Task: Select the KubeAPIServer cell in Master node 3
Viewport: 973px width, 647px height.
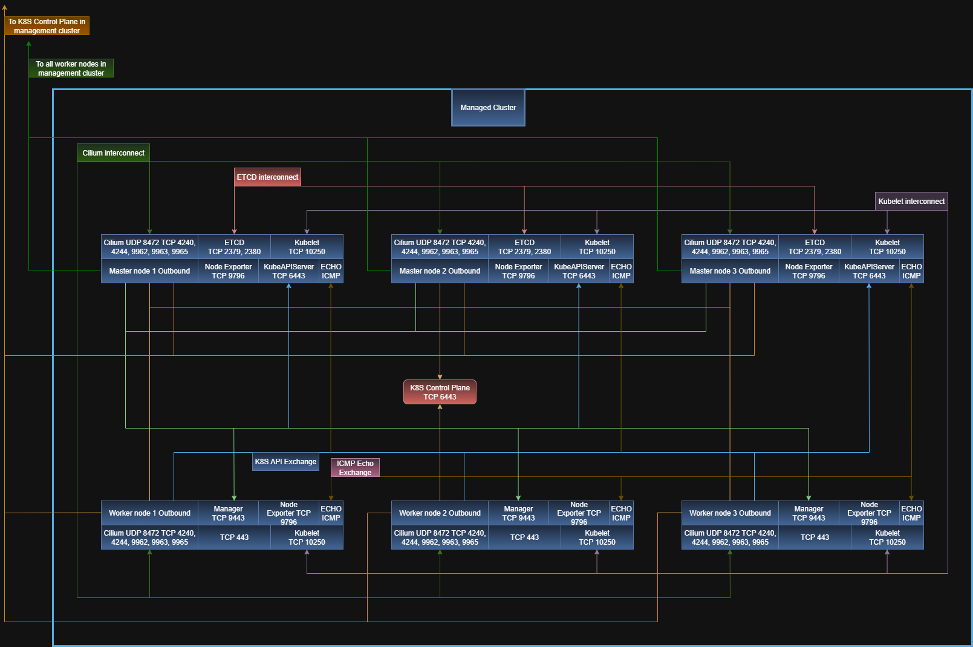Action: point(869,271)
